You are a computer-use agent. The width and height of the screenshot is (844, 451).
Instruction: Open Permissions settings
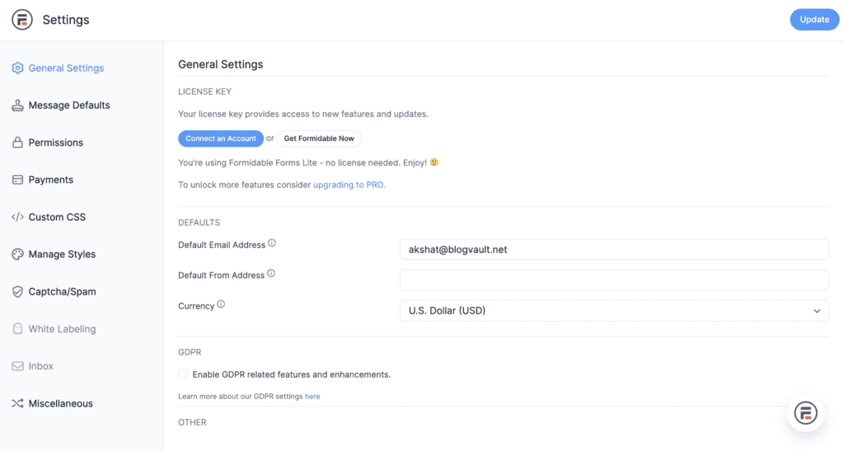56,142
